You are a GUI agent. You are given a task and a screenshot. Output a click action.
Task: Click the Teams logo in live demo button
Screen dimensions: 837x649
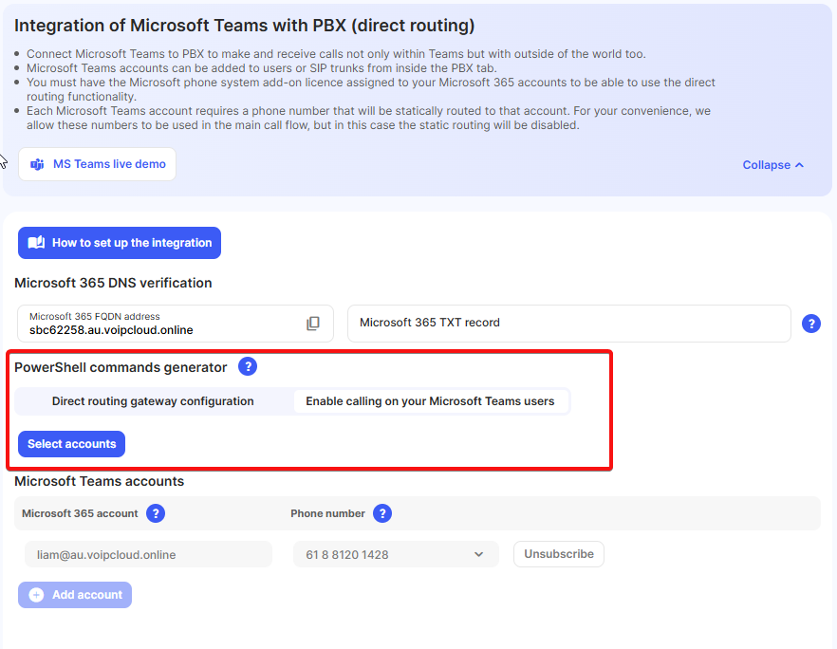click(37, 164)
